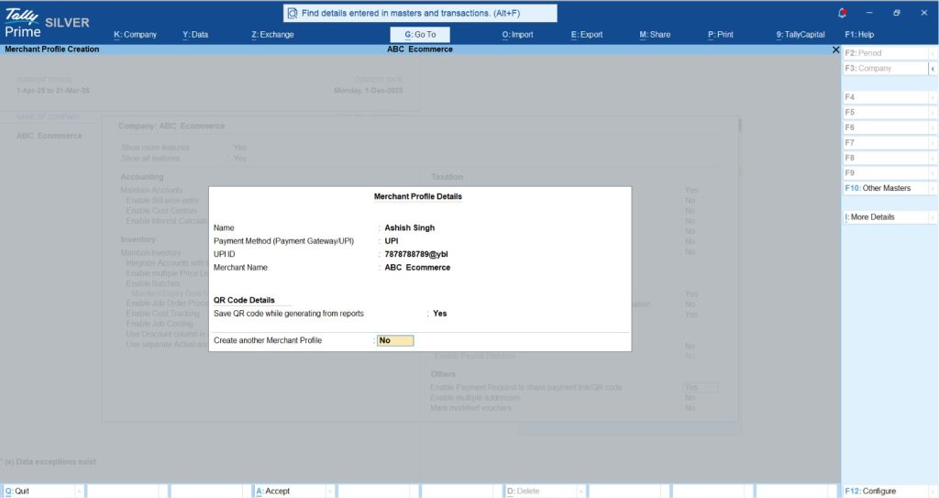Click the Payment Method value UPI
This screenshot has width=939, height=498.
click(x=392, y=241)
